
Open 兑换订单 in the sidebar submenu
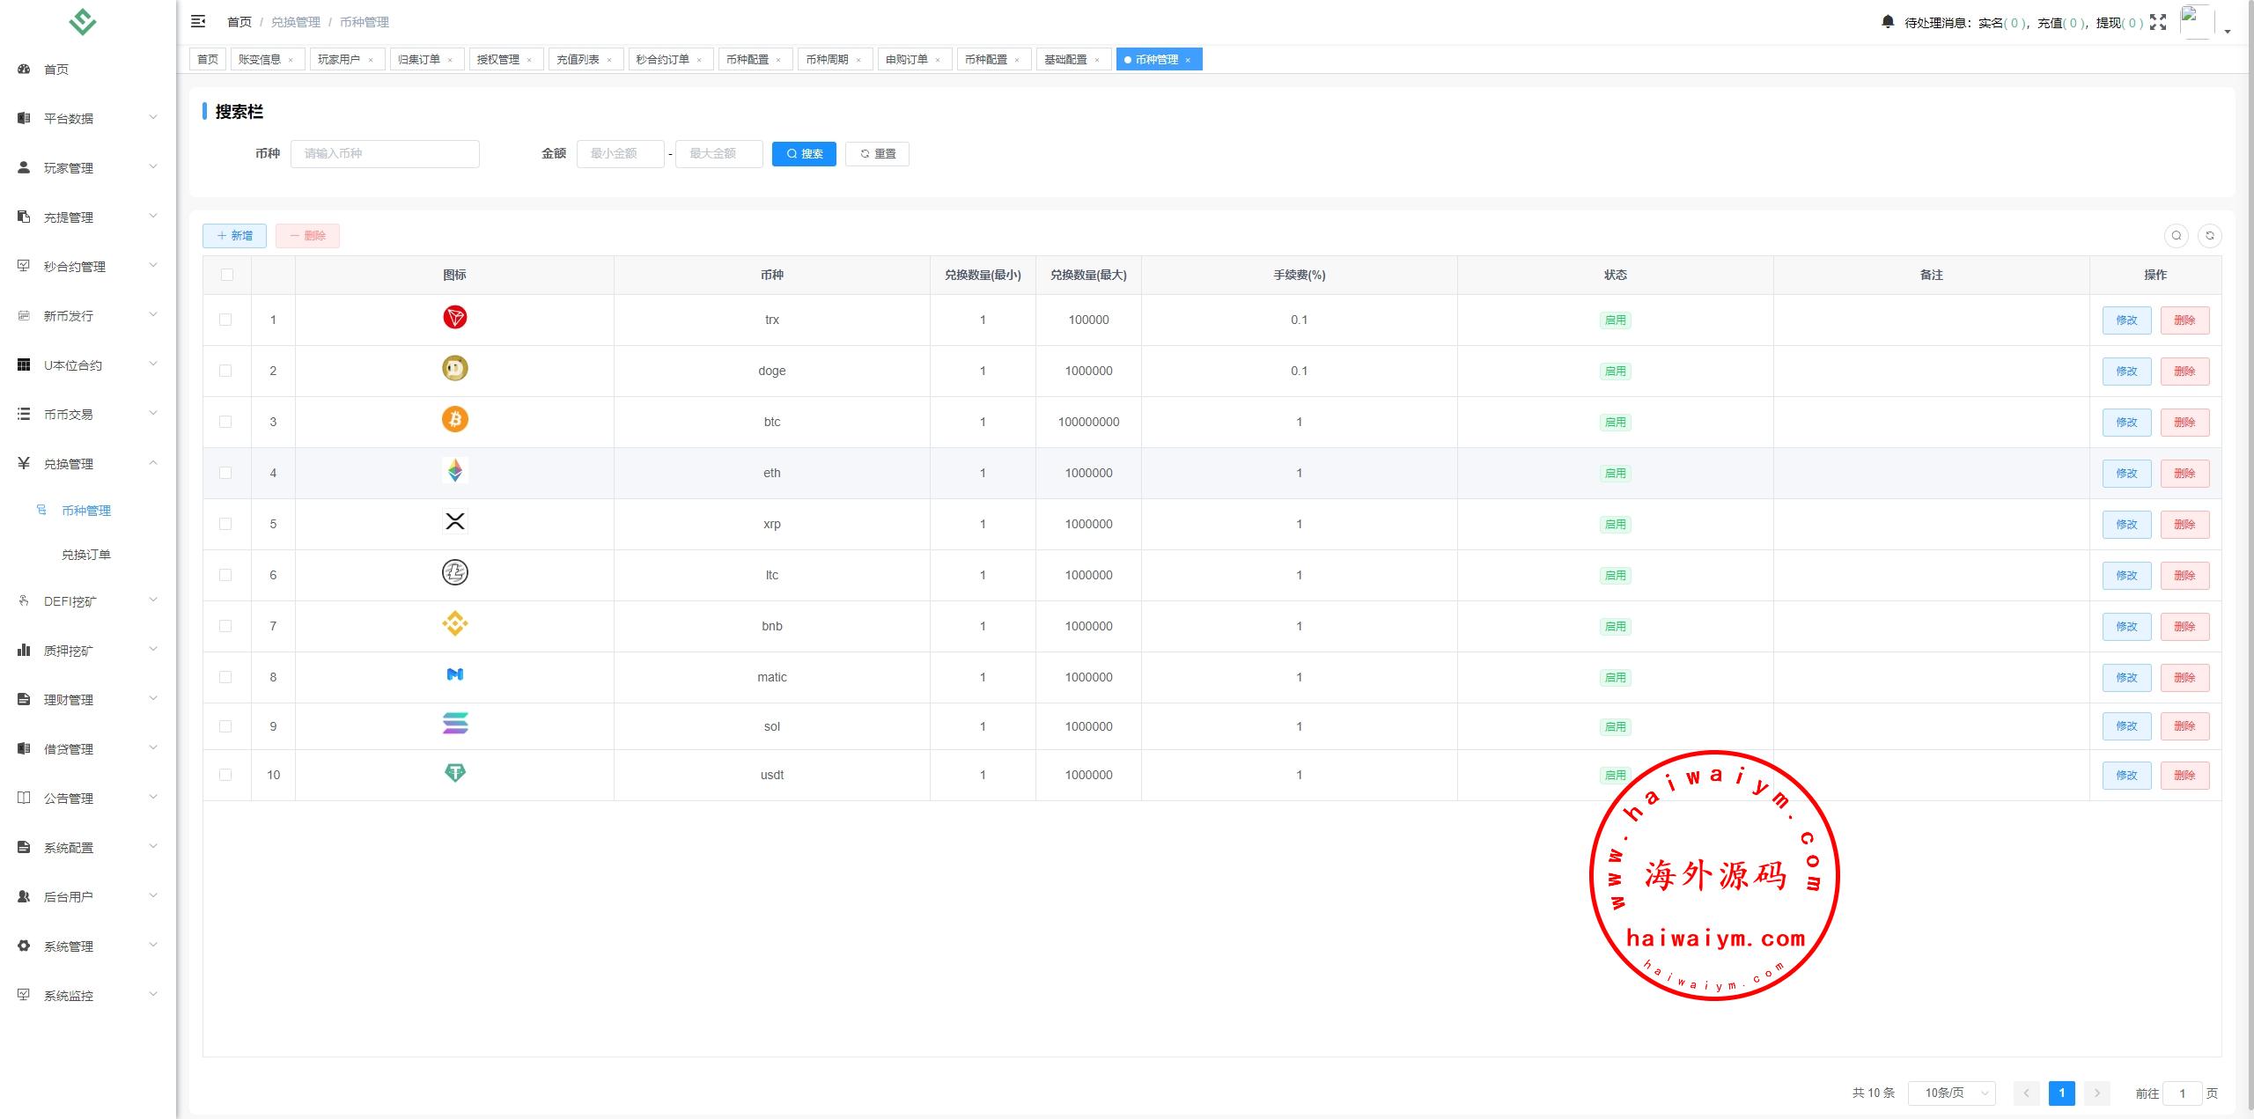point(85,555)
